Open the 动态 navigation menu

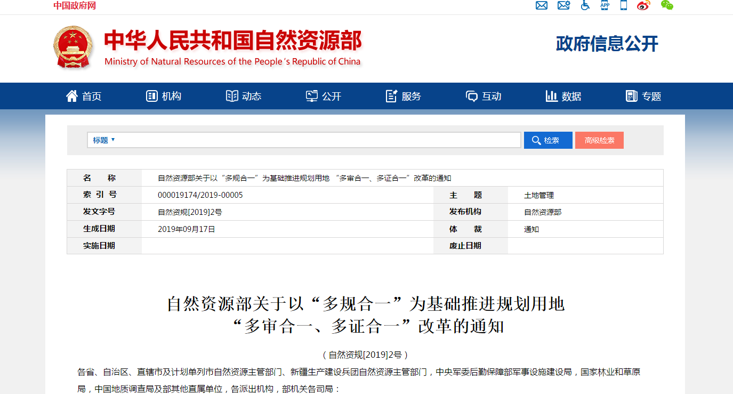244,97
